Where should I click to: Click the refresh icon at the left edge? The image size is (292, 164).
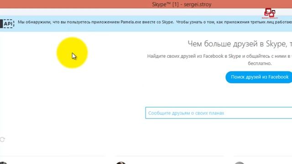point(2,139)
